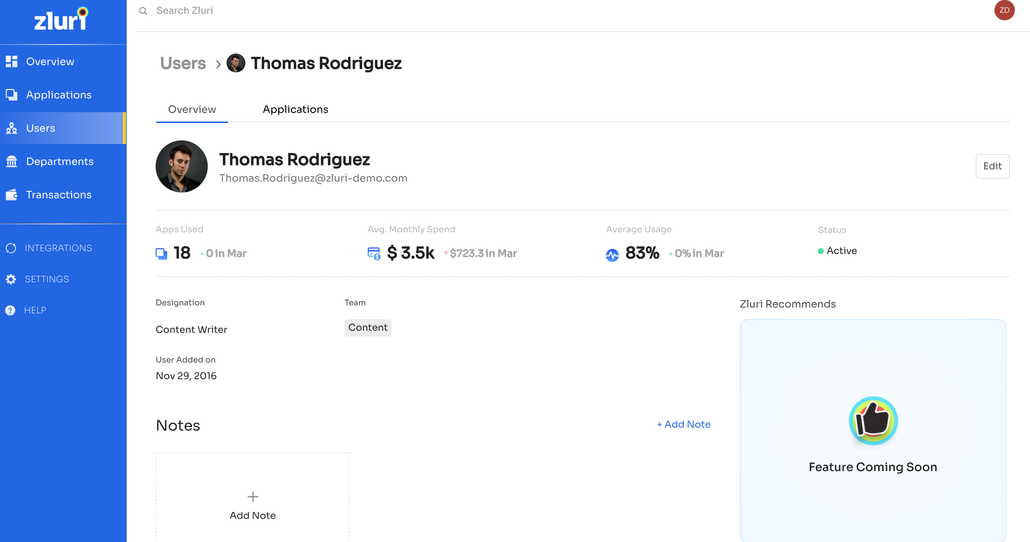
Task: Go back to Users via breadcrumb
Action: click(x=183, y=63)
